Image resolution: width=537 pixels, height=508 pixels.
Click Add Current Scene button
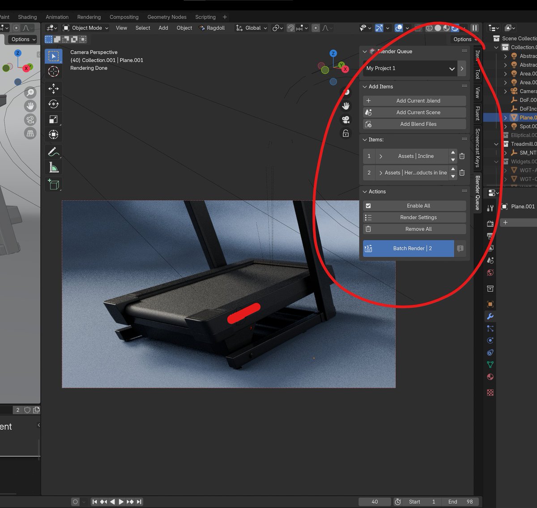[x=414, y=112]
